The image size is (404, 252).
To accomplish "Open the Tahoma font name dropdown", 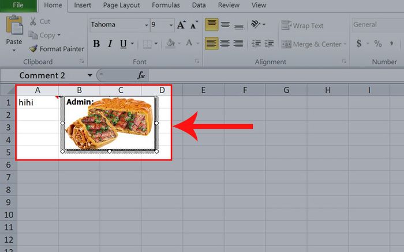I will pos(147,25).
